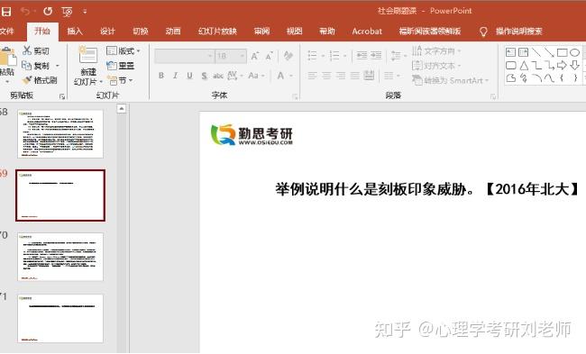Toggle strikethrough abc button
The width and height of the screenshot is (586, 354).
click(218, 76)
